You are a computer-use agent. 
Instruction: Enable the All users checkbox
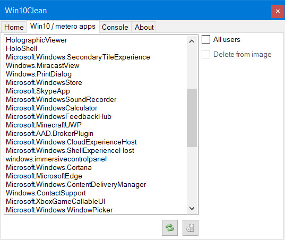click(x=206, y=39)
